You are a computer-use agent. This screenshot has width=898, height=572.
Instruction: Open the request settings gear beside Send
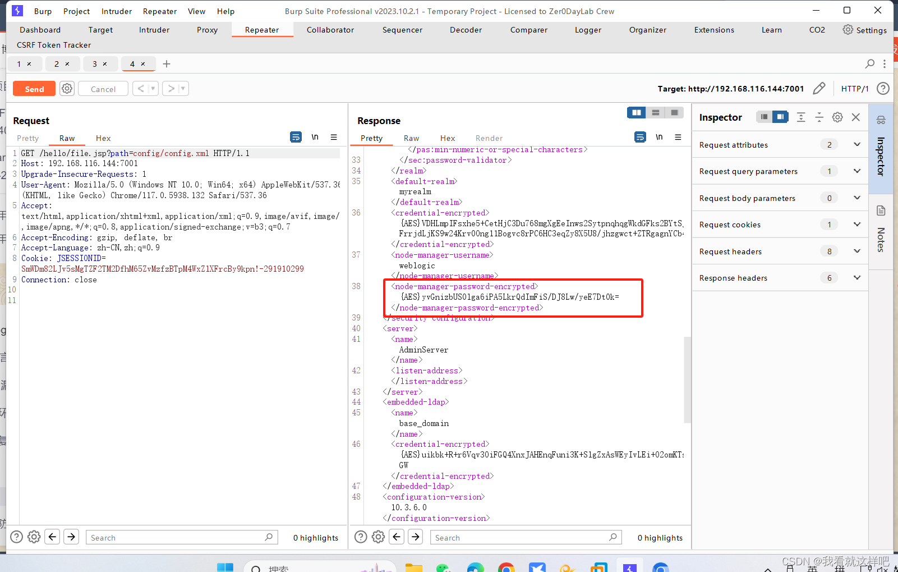(x=67, y=89)
